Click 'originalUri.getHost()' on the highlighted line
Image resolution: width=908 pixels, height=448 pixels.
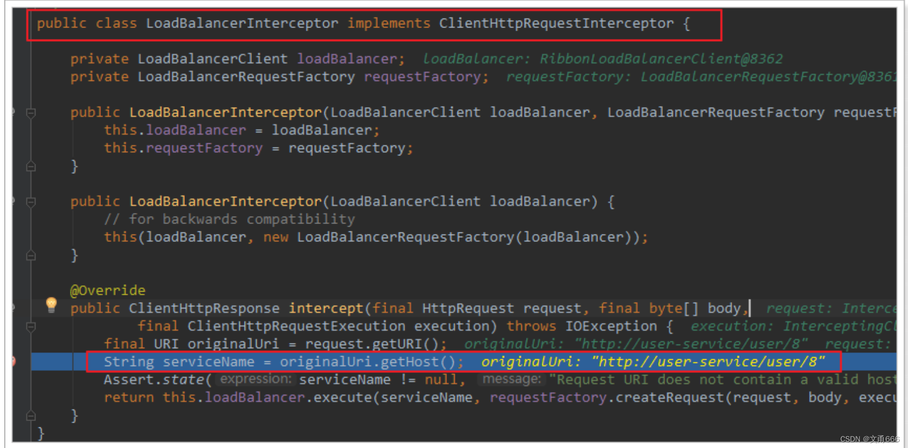(x=367, y=362)
